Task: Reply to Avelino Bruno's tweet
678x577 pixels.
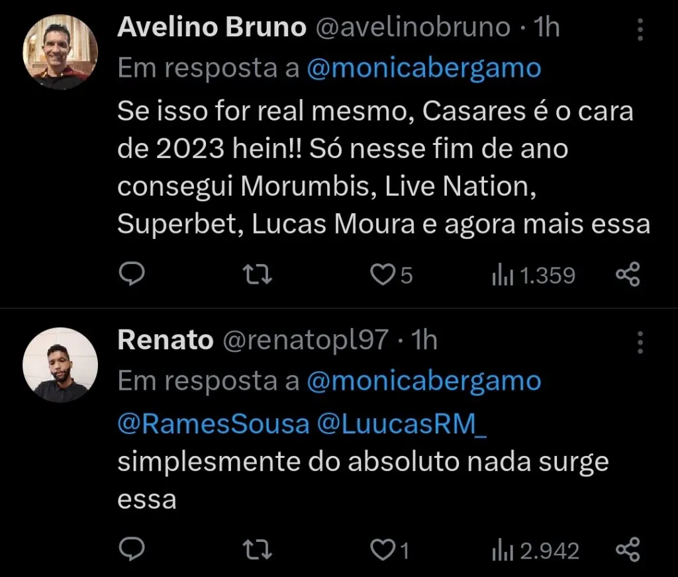Action: (131, 275)
